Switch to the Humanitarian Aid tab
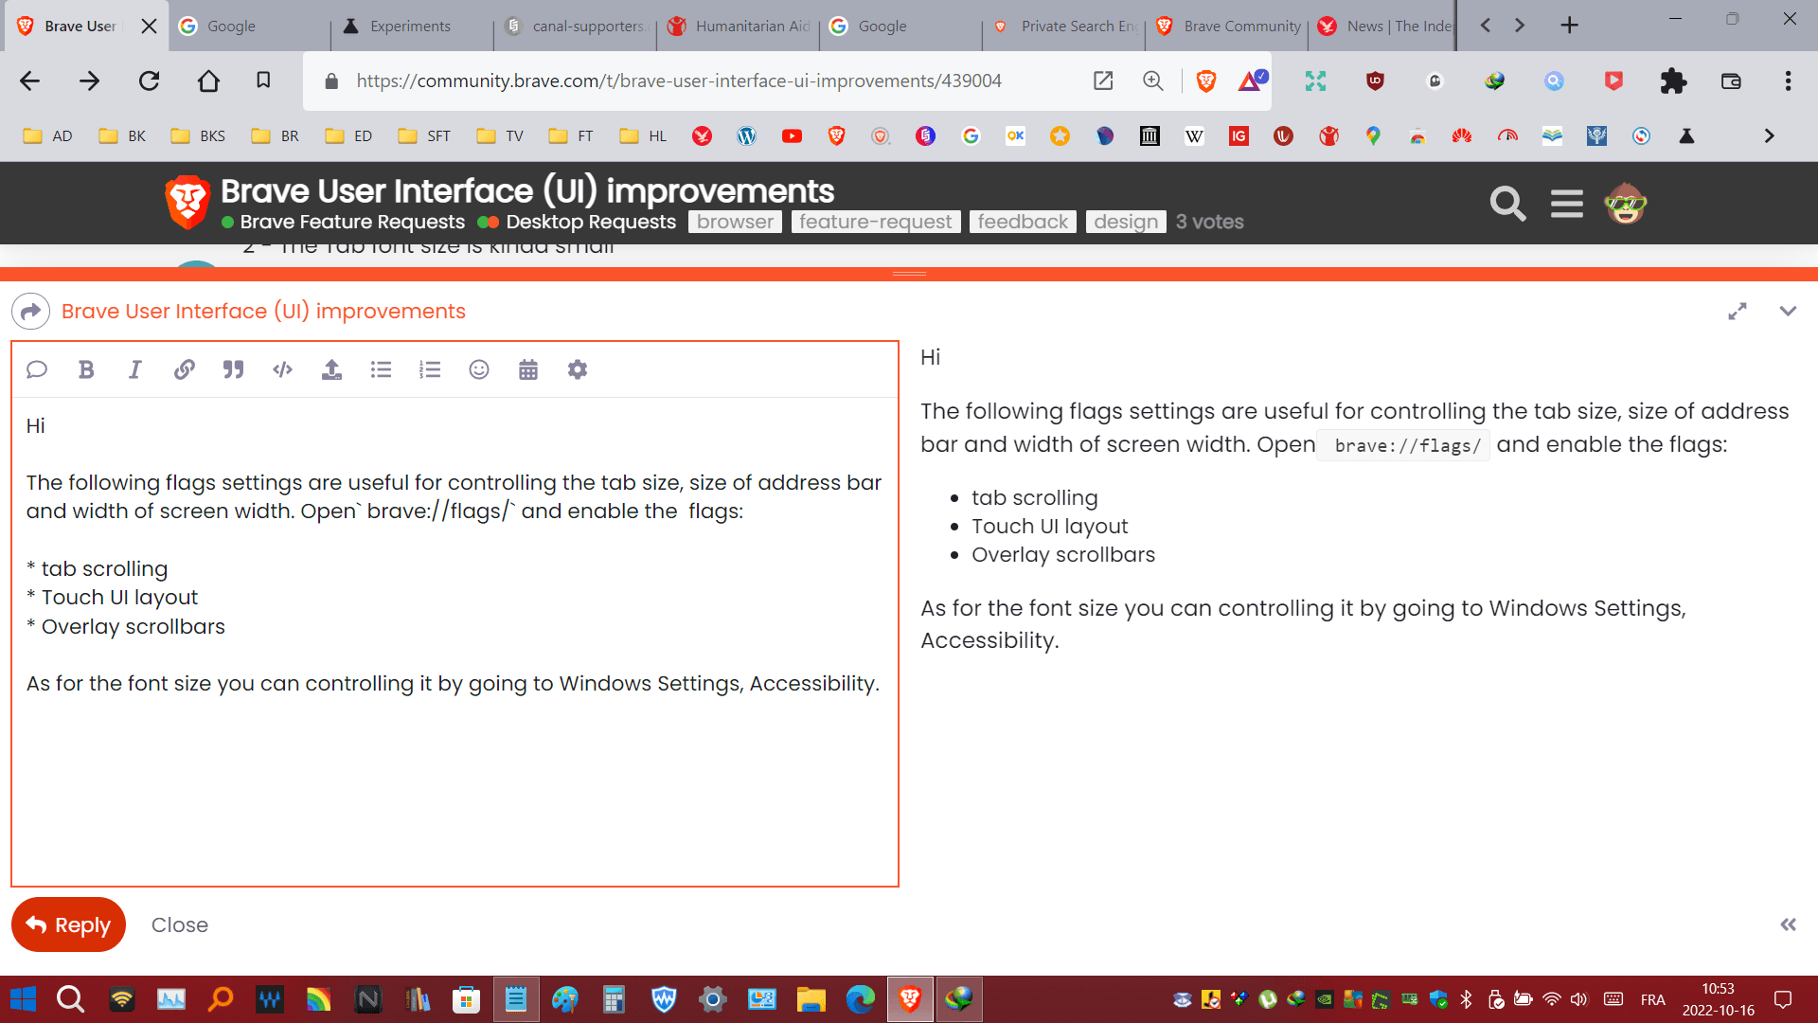Viewport: 1818px width, 1023px height. (739, 26)
